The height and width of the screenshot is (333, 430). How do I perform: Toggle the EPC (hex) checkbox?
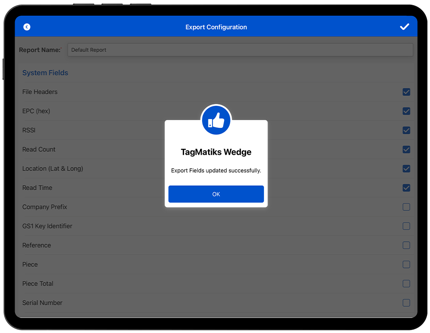pos(406,111)
